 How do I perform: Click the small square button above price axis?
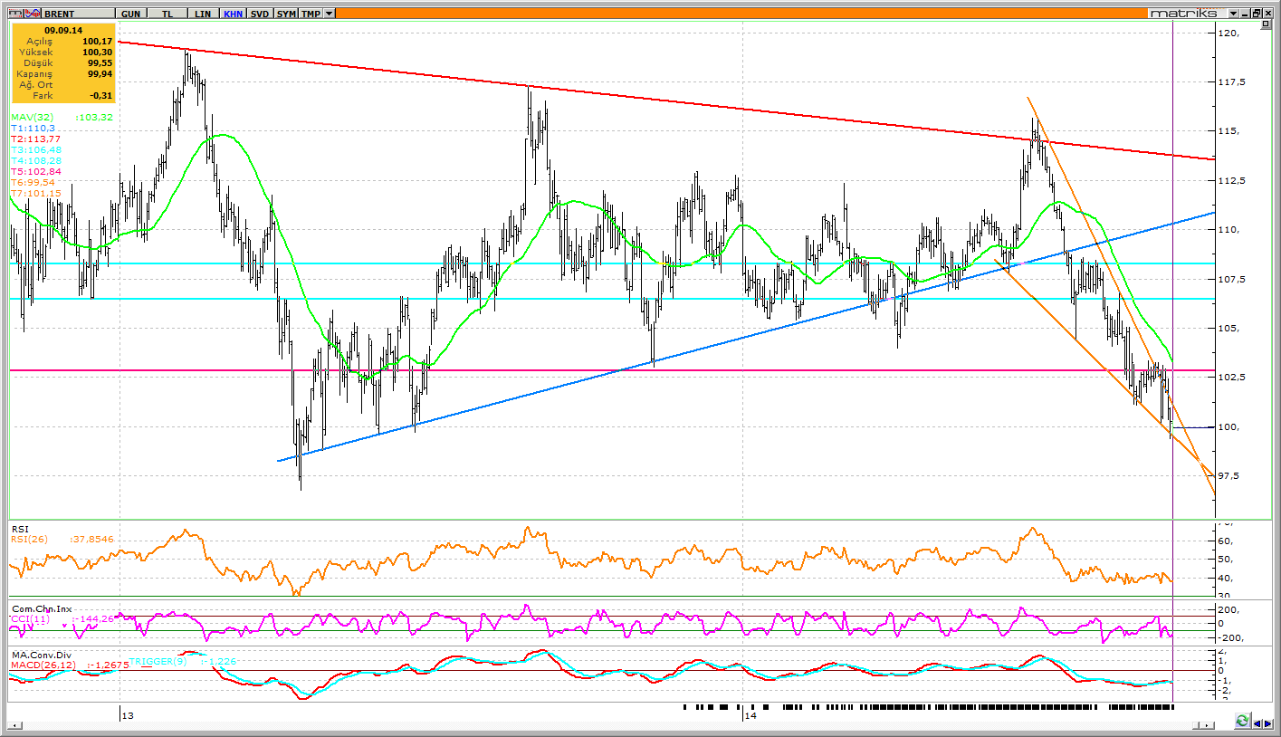pyautogui.click(x=1266, y=24)
